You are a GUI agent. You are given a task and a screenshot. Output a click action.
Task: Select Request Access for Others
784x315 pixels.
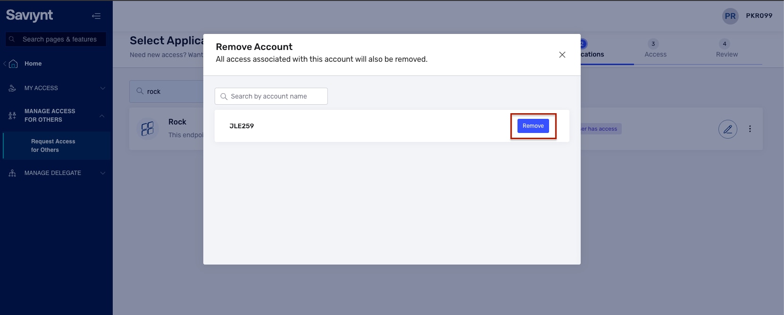[x=53, y=146]
